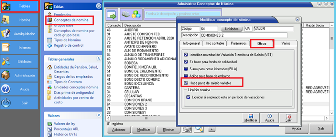Click the printer icon in bottom toolbar
Image resolution: width=336 pixels, height=137 pixels.
187,129
